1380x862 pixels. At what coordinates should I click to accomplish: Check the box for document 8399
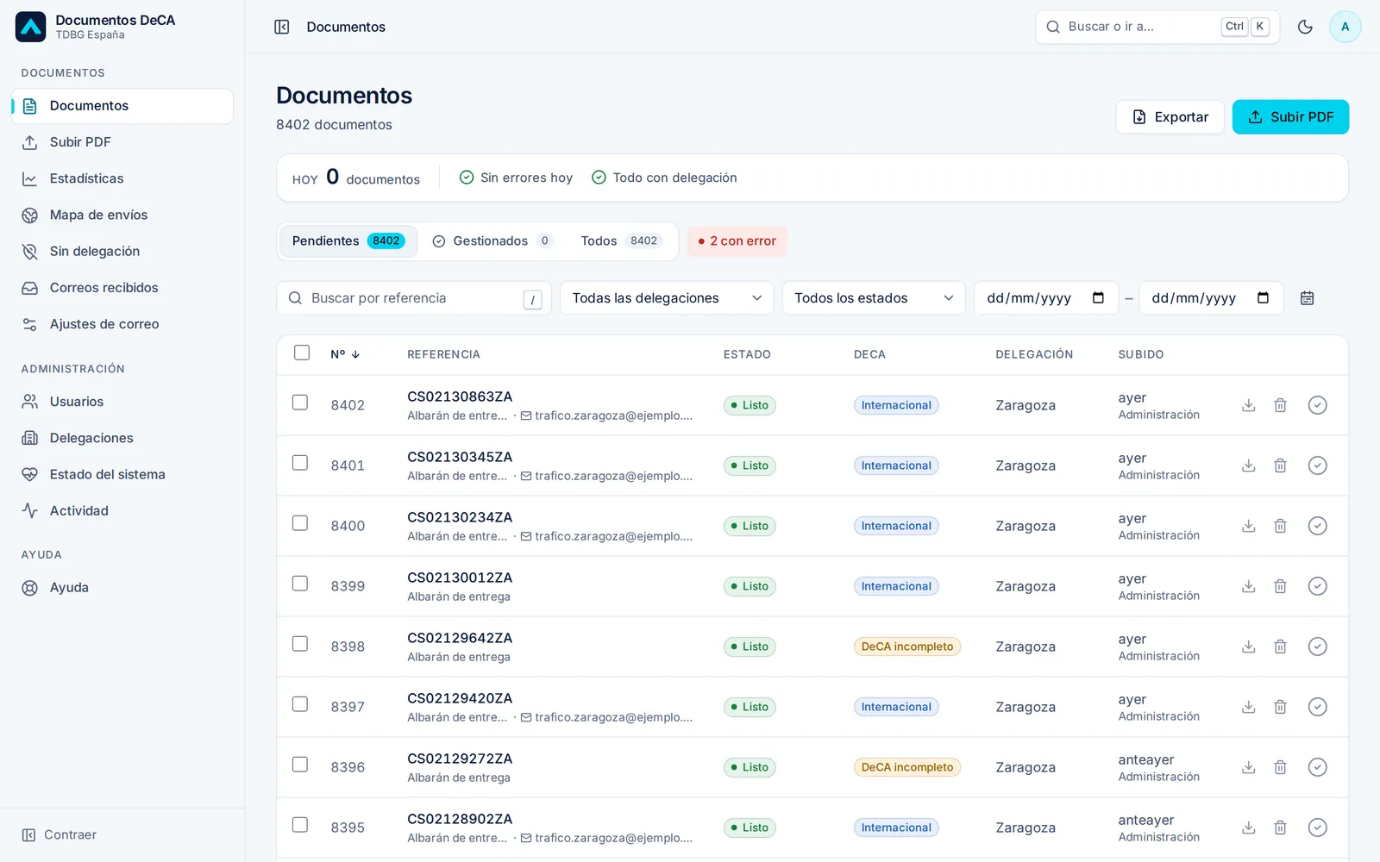coord(300,584)
